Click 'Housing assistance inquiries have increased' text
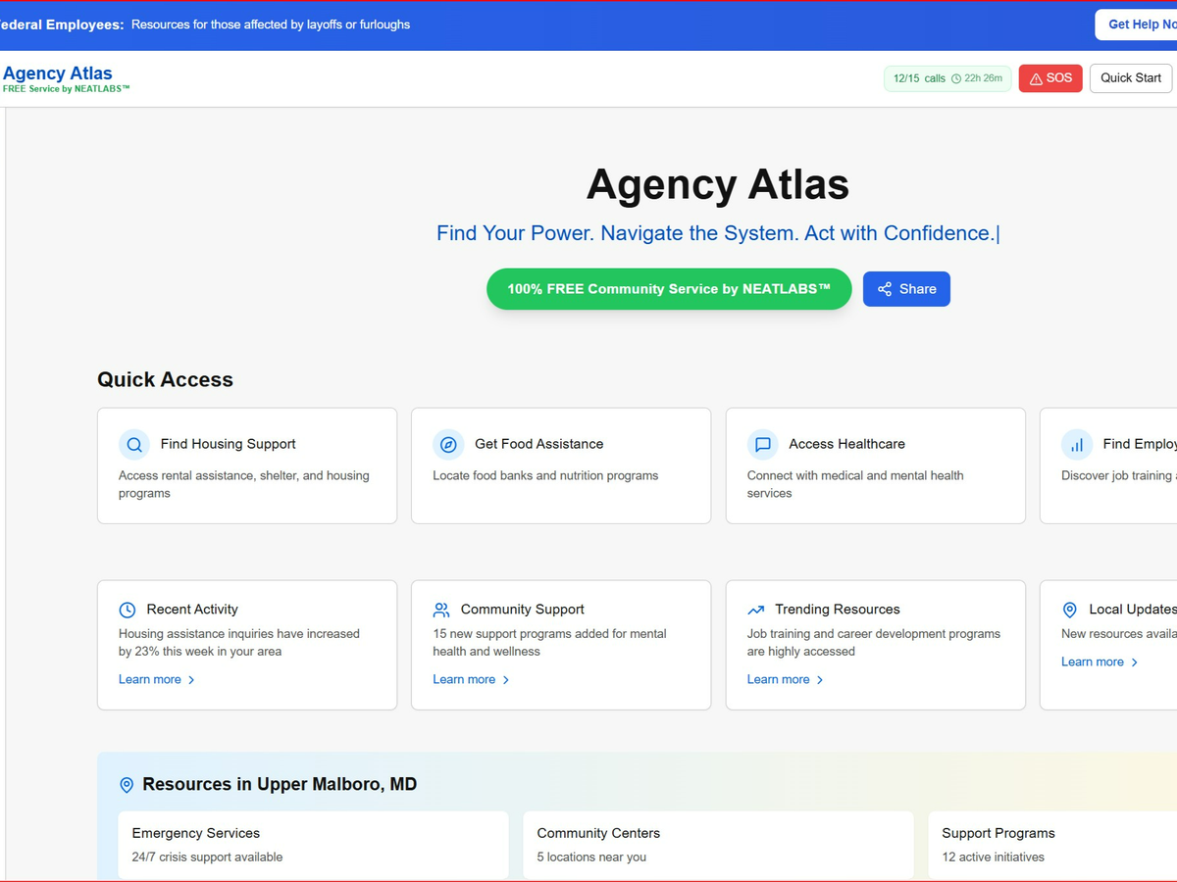 [239, 643]
